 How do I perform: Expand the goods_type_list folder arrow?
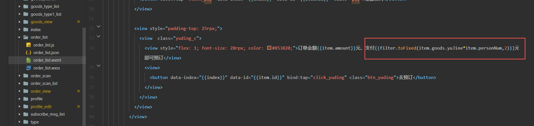point(19,6)
